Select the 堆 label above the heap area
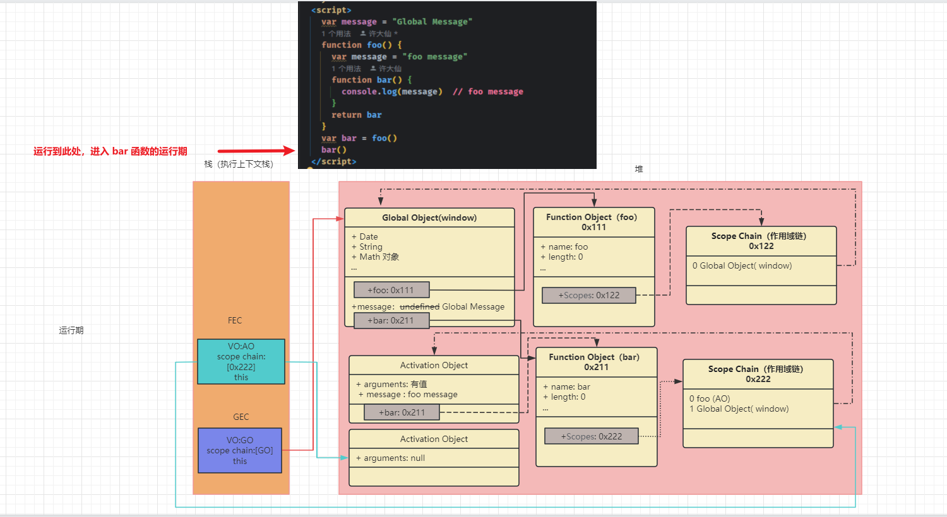947x517 pixels. pyautogui.click(x=639, y=169)
